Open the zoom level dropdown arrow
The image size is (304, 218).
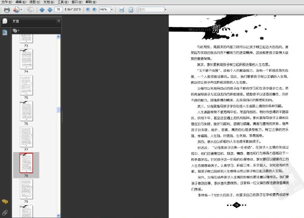point(112,9)
